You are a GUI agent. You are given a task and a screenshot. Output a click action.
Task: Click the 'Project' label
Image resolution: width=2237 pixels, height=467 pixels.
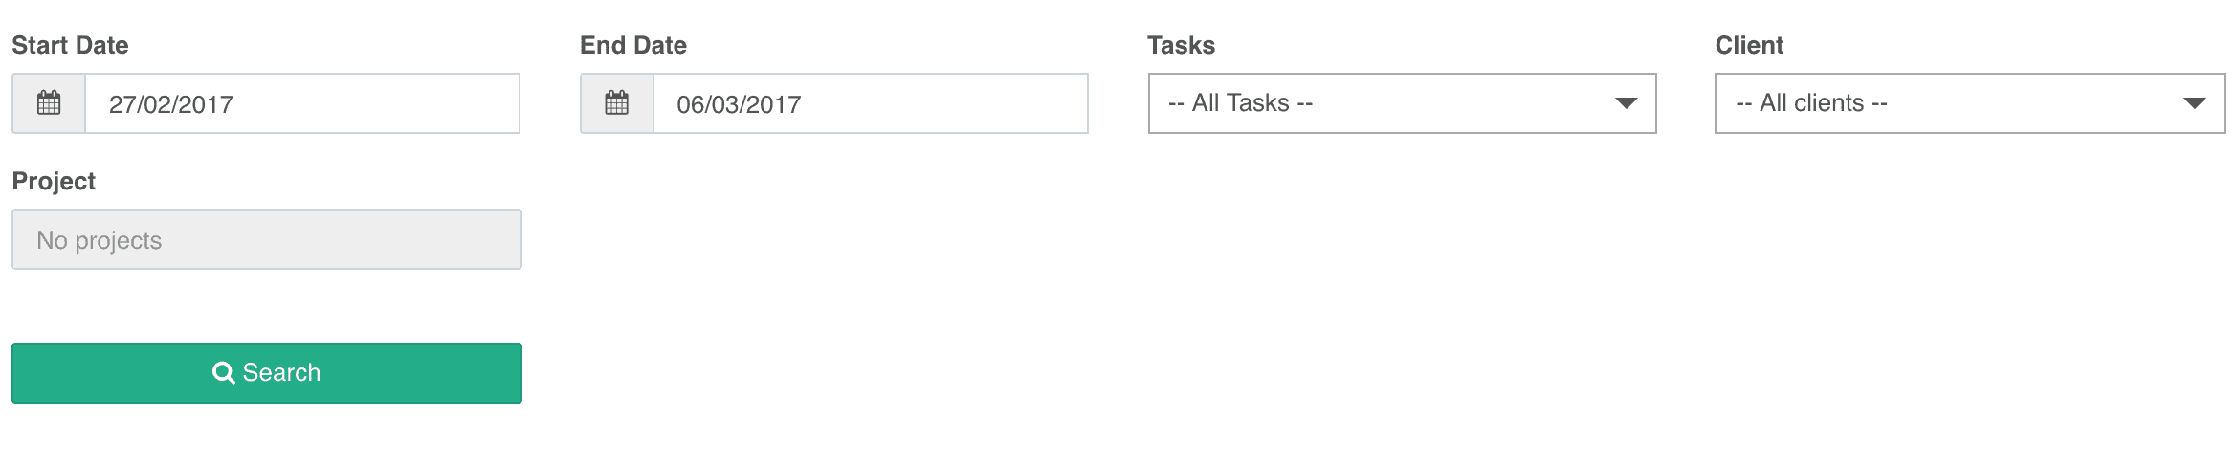(54, 182)
